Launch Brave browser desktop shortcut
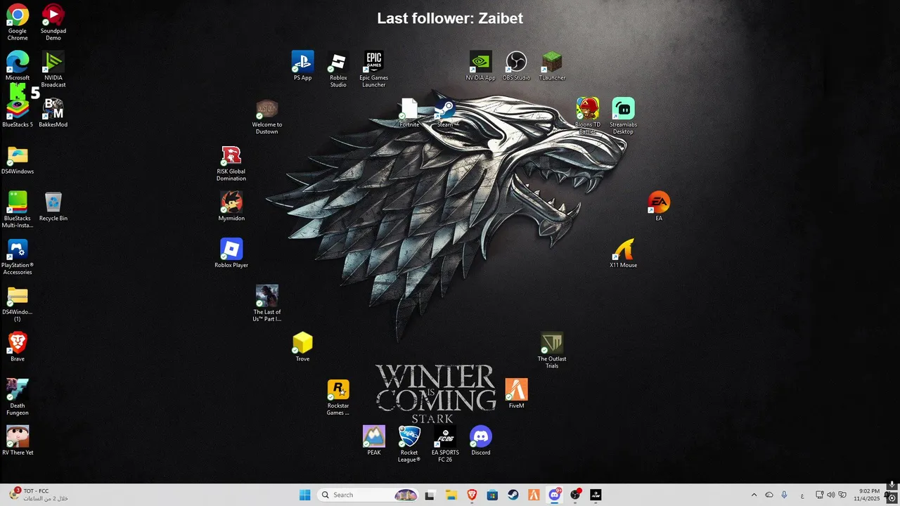Image resolution: width=900 pixels, height=506 pixels. click(18, 347)
